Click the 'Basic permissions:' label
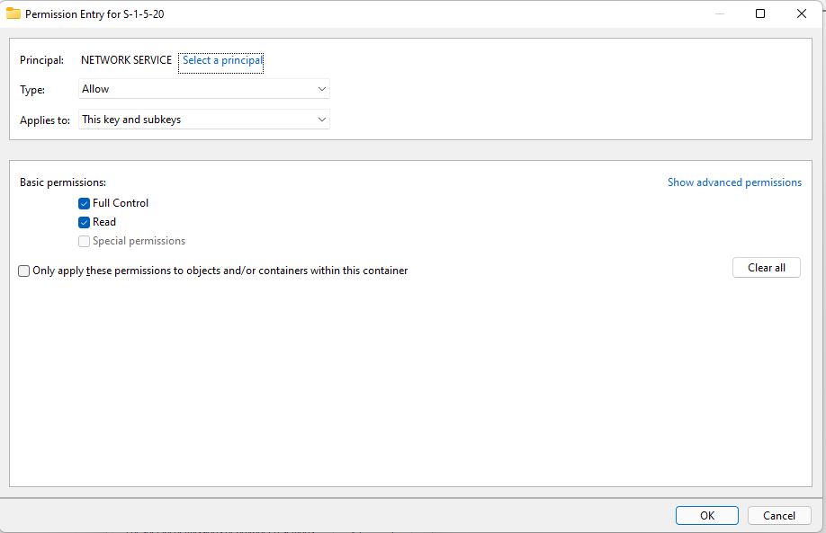The image size is (826, 533). pos(63,182)
